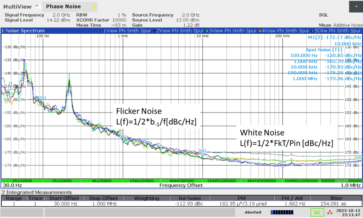Click the Spot Noise [T1] heading
This screenshot has width=363, height=218.
(x=324, y=50)
